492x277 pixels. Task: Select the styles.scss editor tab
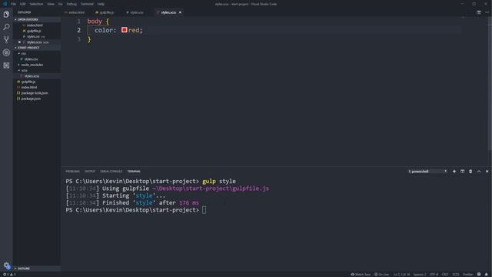coord(168,12)
